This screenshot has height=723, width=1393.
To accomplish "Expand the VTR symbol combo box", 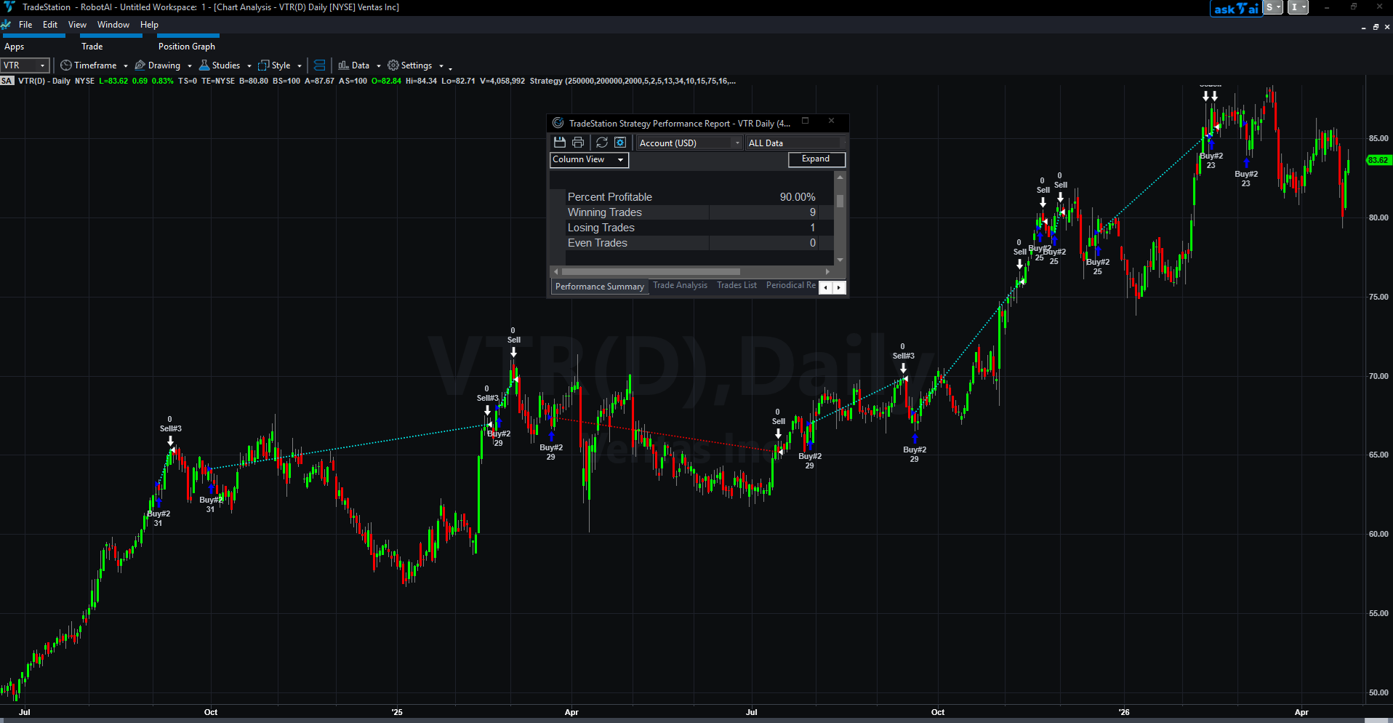I will click(42, 65).
